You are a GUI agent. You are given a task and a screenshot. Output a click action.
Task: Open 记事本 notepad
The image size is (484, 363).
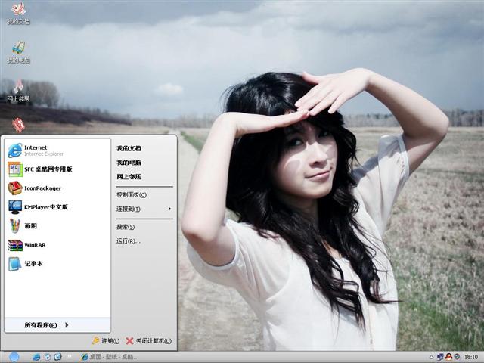(57, 264)
